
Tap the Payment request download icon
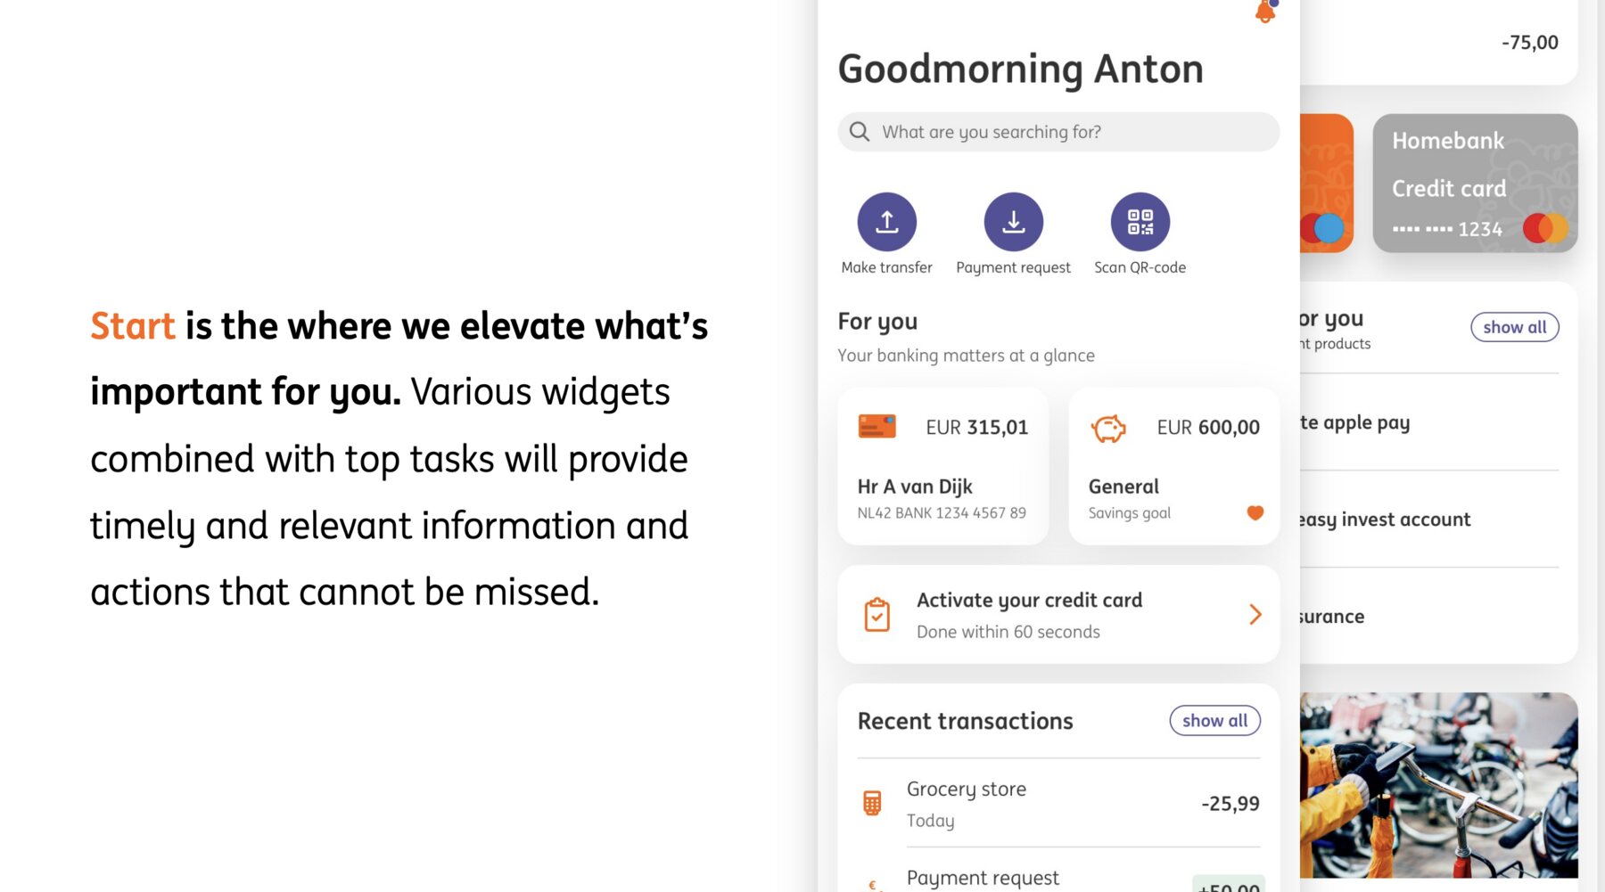1013,222
